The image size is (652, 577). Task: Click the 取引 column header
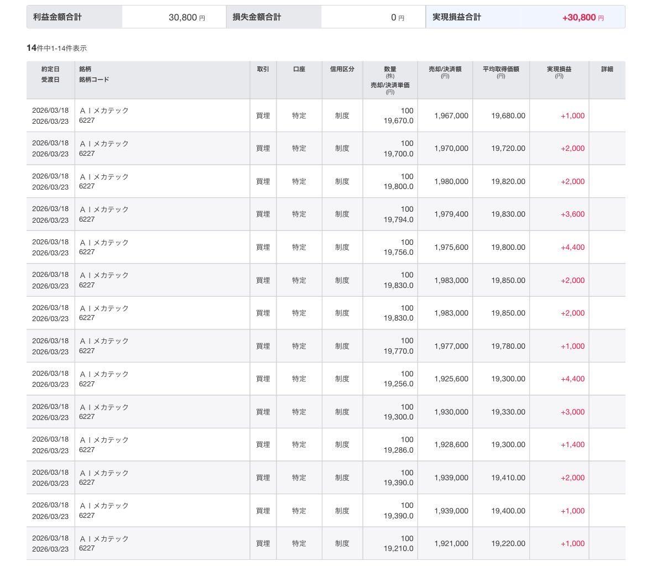click(x=263, y=69)
